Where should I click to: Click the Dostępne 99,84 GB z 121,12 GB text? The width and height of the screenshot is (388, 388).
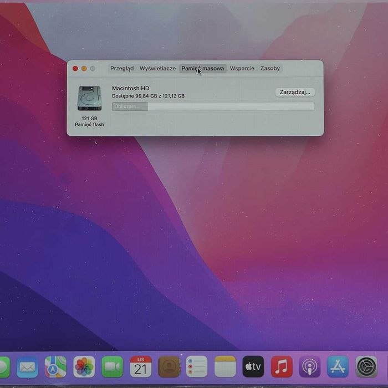pyautogui.click(x=148, y=96)
